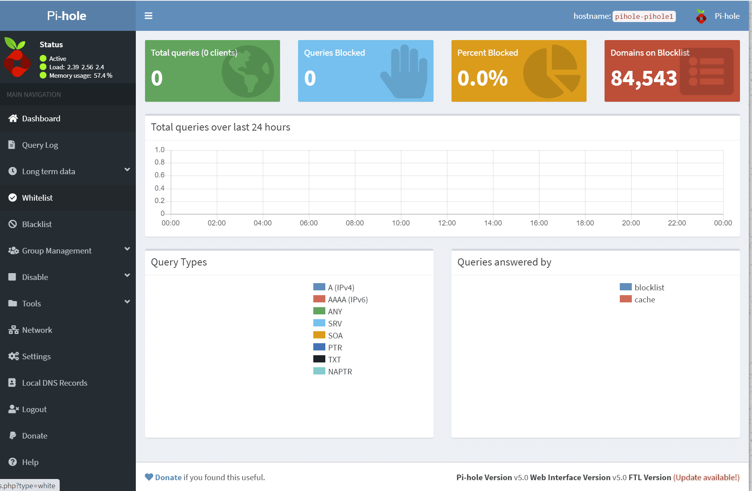Screen dimensions: 752x491
Task: Click the Blacklist ban icon
Action: [x=13, y=224]
